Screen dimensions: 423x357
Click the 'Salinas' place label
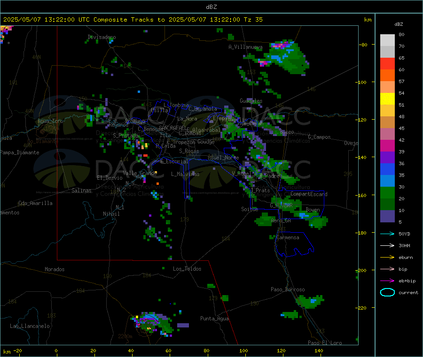tap(81, 190)
